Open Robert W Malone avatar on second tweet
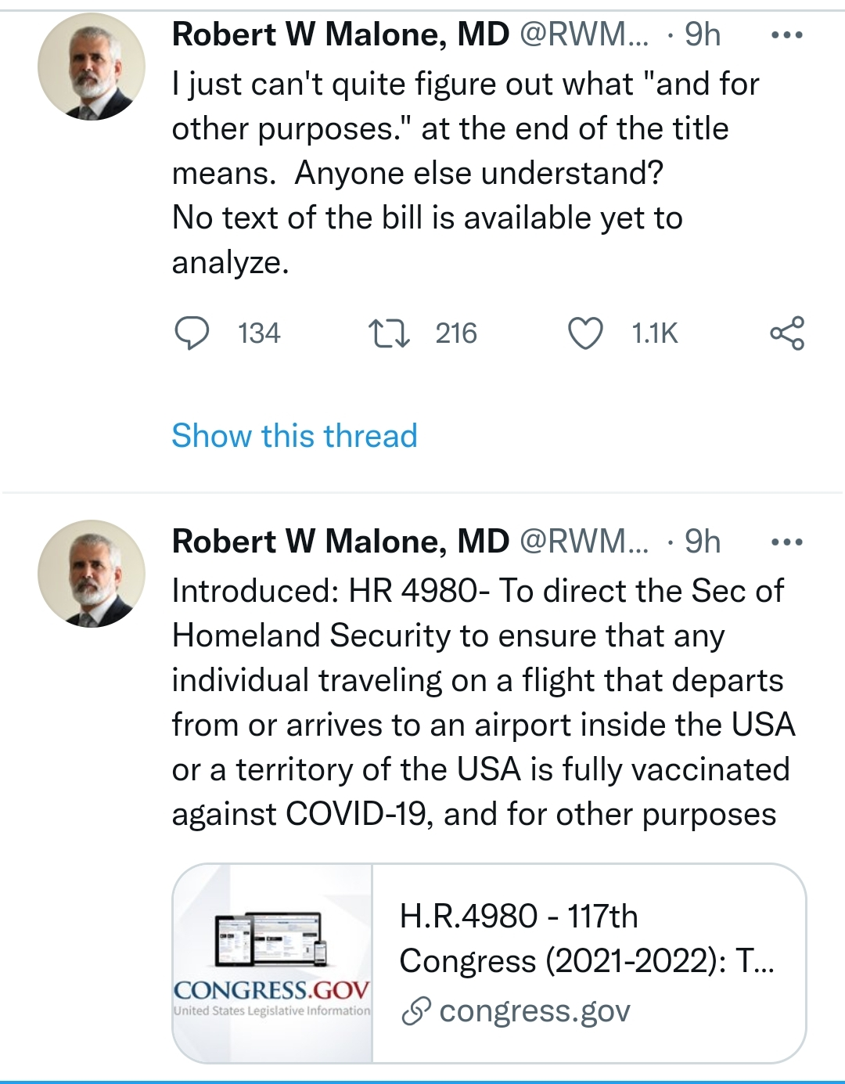The width and height of the screenshot is (845, 1084). pos(92,574)
